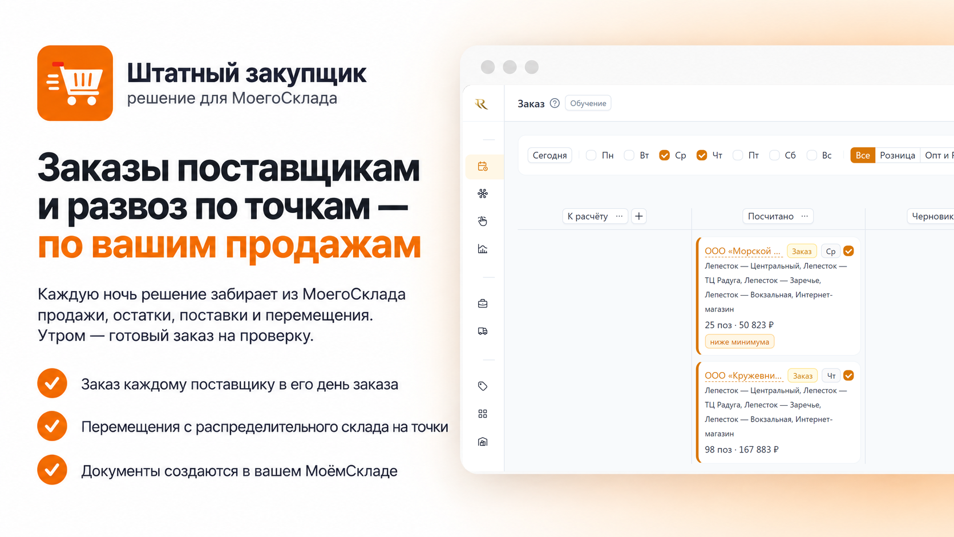Click the Заказ page title

click(x=531, y=103)
